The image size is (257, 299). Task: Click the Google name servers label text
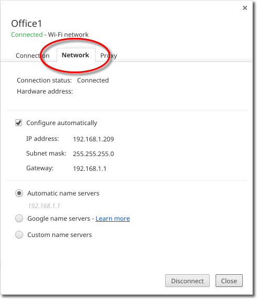pos(59,219)
